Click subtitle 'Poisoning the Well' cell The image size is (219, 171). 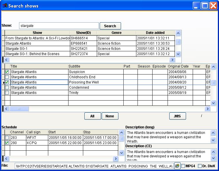(96, 82)
